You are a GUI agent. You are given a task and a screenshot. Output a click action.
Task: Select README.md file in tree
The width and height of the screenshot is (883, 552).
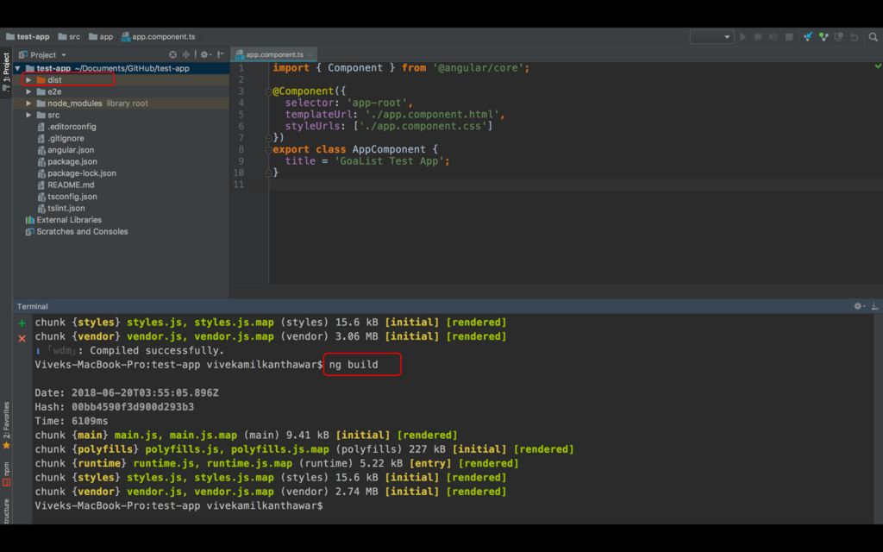[121, 185]
